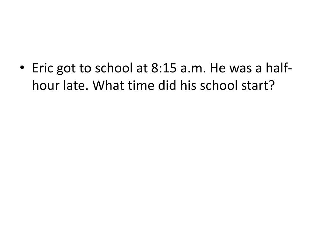Click the word "did"

[167, 85]
